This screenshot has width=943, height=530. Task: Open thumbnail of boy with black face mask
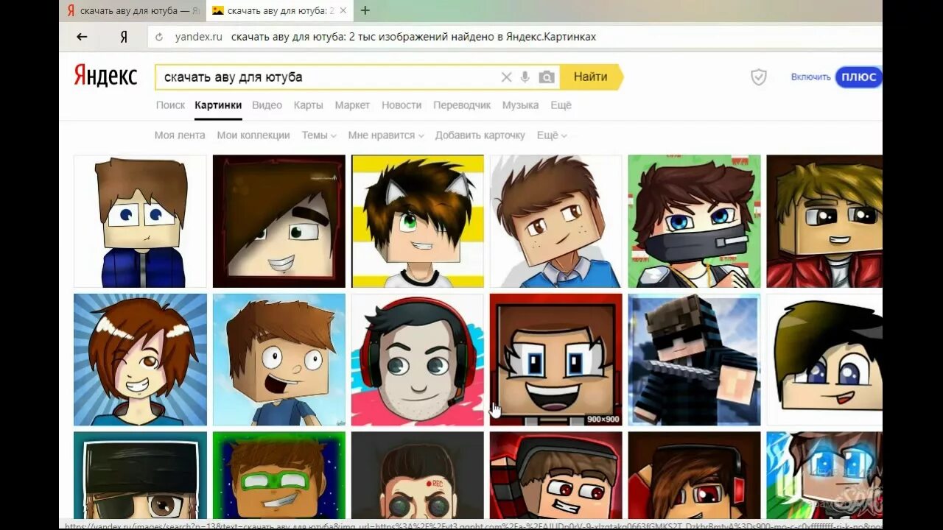pyautogui.click(x=695, y=221)
